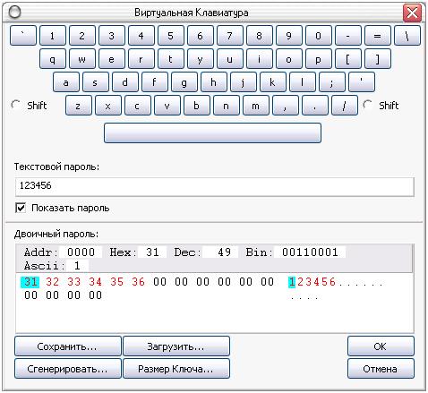Click the 'l' key
This screenshot has width=428, height=393.
pos(303,81)
